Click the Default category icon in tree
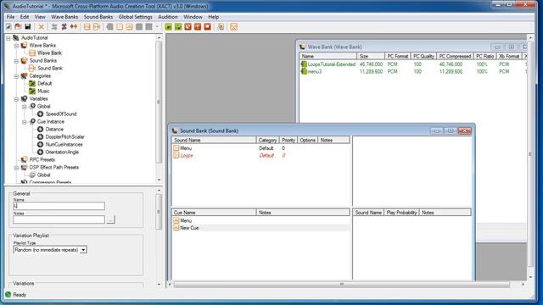The height and width of the screenshot is (305, 543). point(32,83)
